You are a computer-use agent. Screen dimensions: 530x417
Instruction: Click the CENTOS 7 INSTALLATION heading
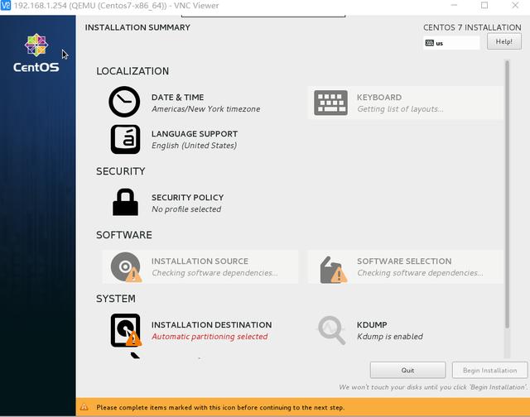tap(472, 27)
